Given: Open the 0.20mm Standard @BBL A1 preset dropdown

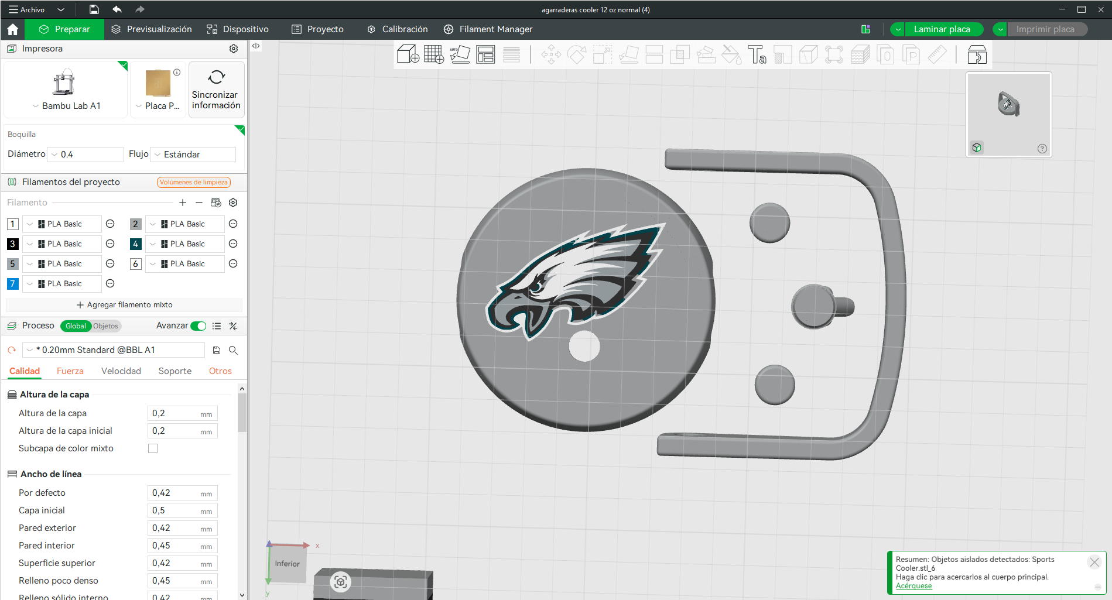Looking at the screenshot, I should 114,350.
